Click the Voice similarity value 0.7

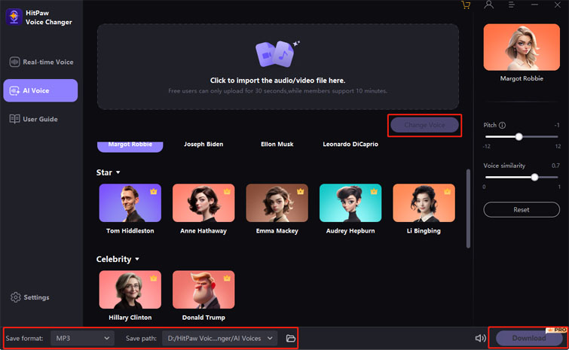[555, 166]
